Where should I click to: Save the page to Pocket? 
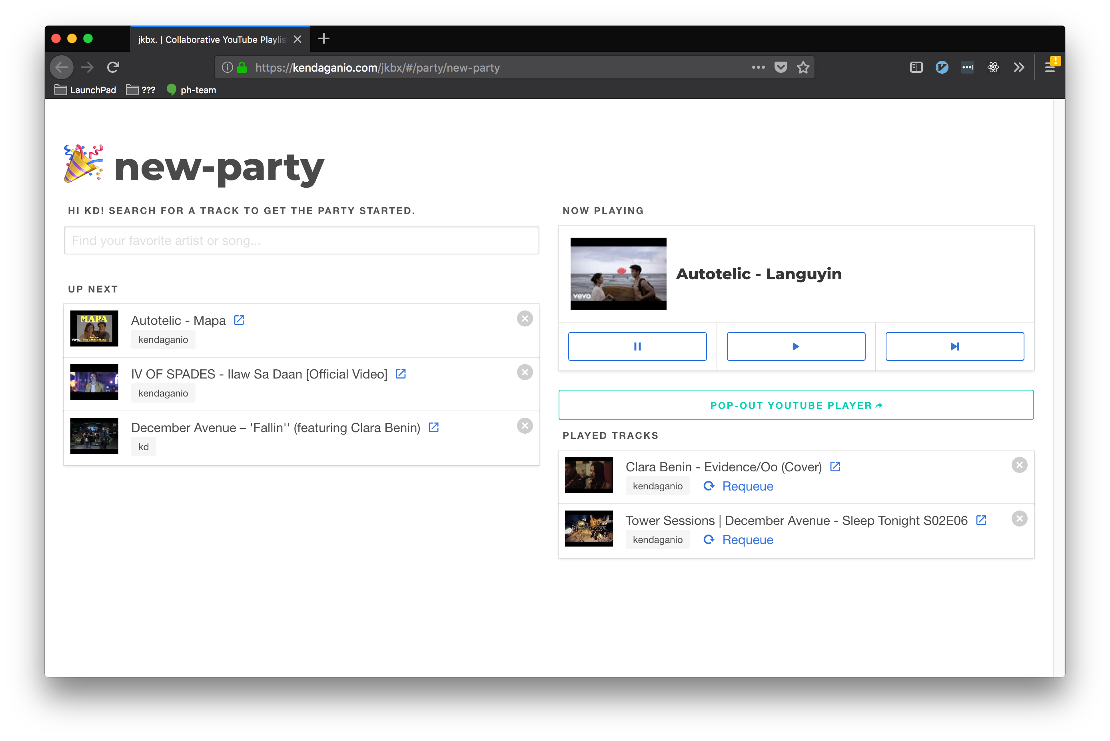[781, 68]
